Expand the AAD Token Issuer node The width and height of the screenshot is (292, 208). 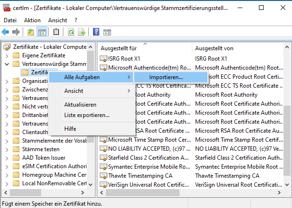pyautogui.click(x=7, y=158)
